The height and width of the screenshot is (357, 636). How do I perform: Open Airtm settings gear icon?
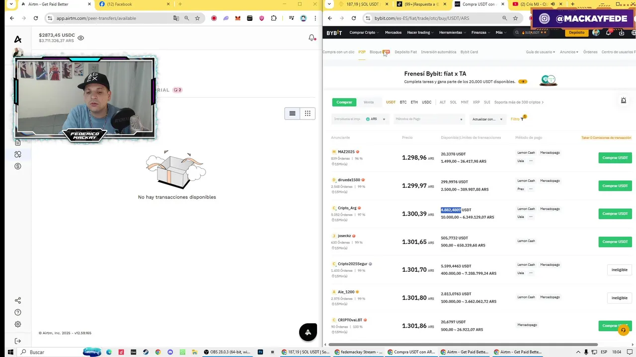[18, 324]
